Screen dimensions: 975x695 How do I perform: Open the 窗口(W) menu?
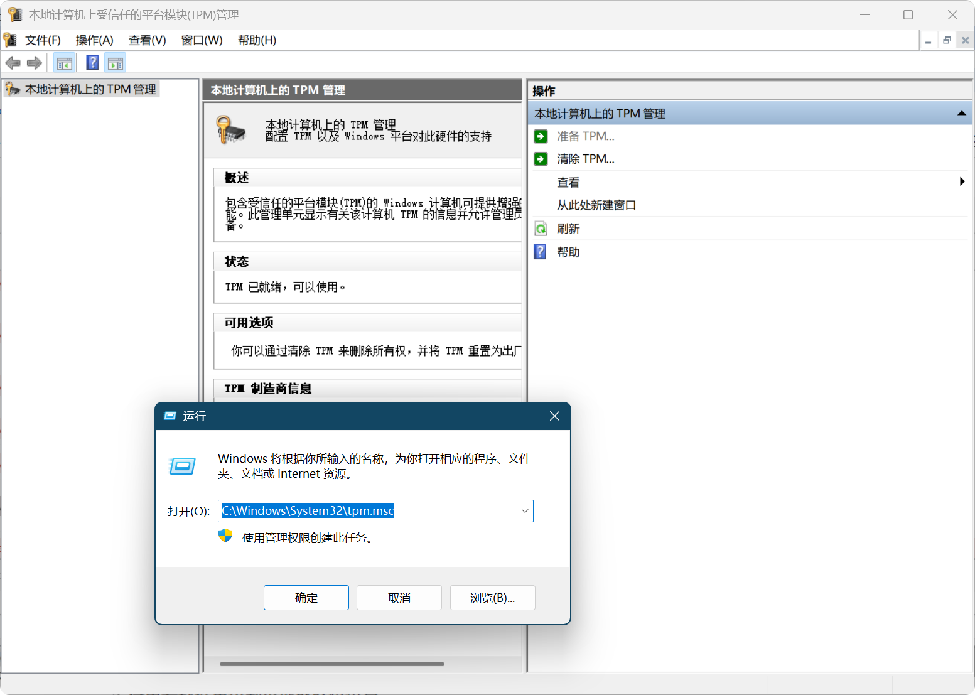point(202,40)
